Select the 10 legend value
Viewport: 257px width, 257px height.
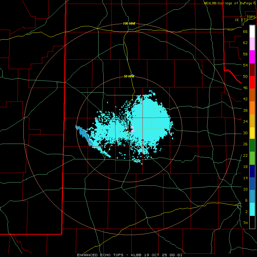[x=245, y=189]
